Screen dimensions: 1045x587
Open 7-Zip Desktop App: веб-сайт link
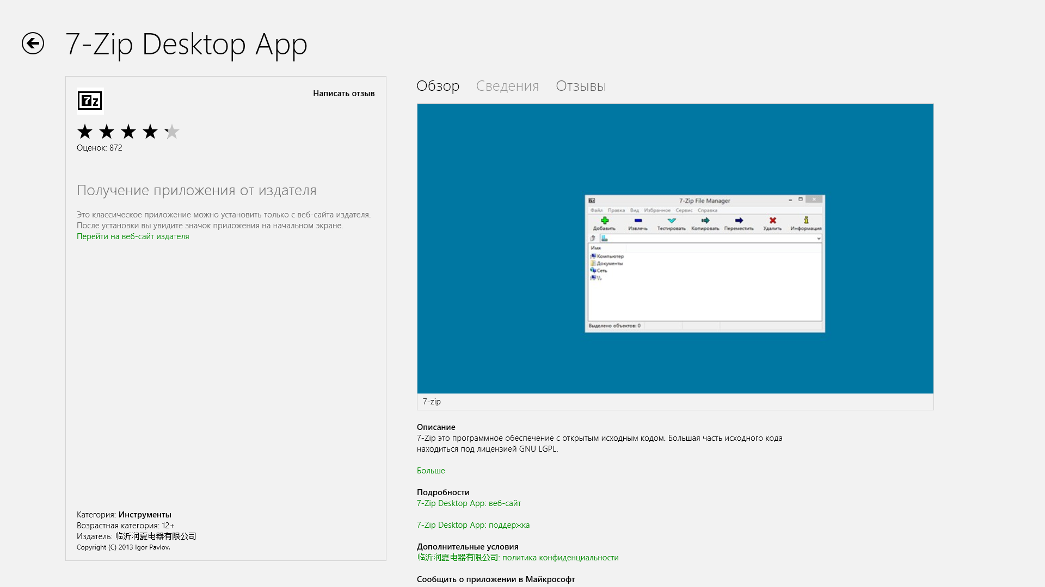coord(469,503)
